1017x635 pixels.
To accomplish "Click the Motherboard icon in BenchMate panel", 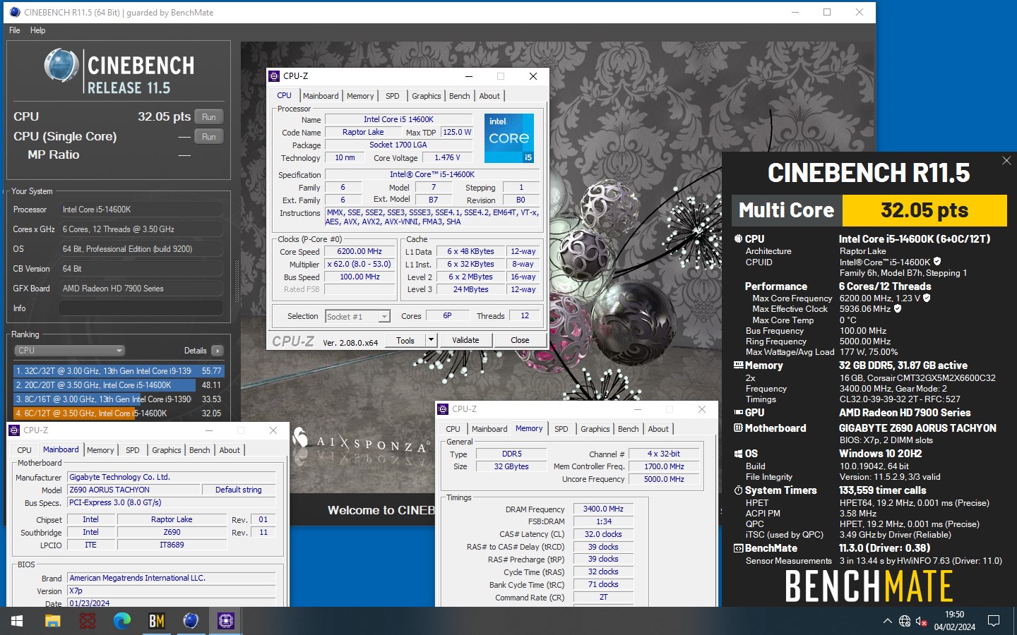I will 738,428.
